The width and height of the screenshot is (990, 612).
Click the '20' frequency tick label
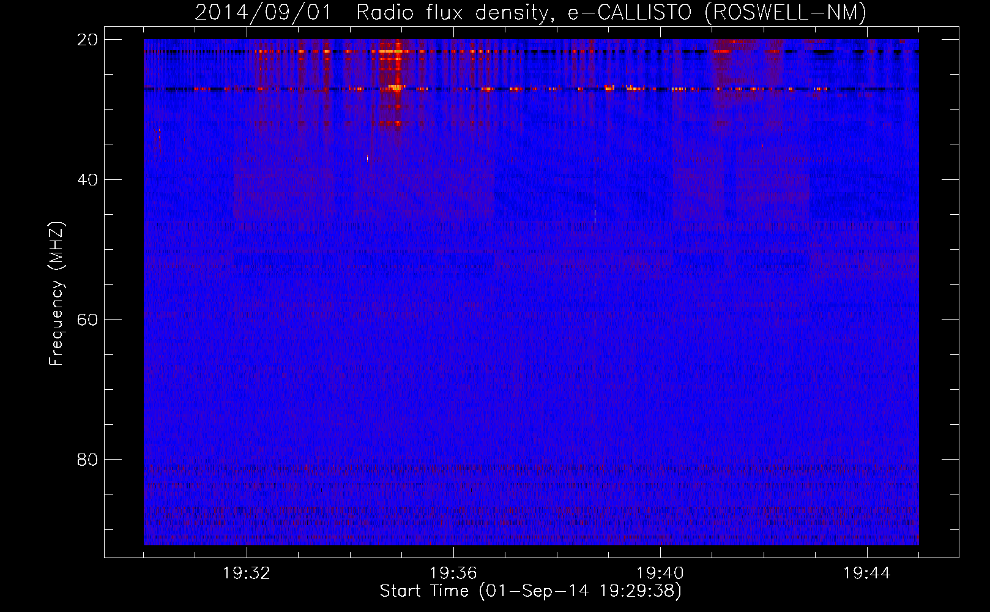click(x=87, y=40)
